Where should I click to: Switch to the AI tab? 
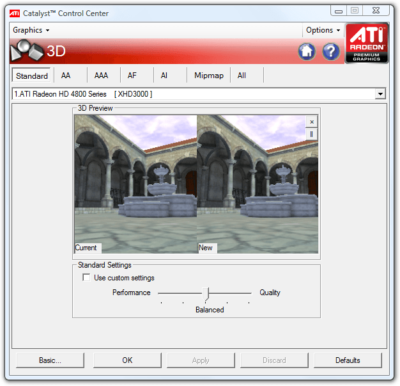(x=164, y=76)
